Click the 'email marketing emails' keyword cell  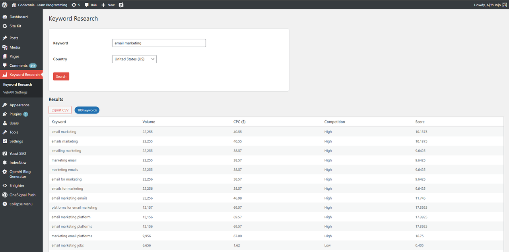[69, 198]
